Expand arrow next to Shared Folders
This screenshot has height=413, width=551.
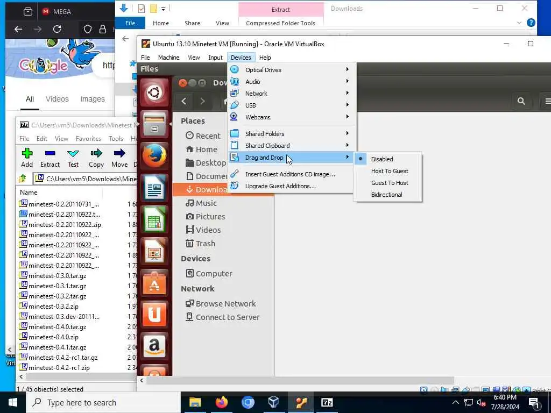347,133
